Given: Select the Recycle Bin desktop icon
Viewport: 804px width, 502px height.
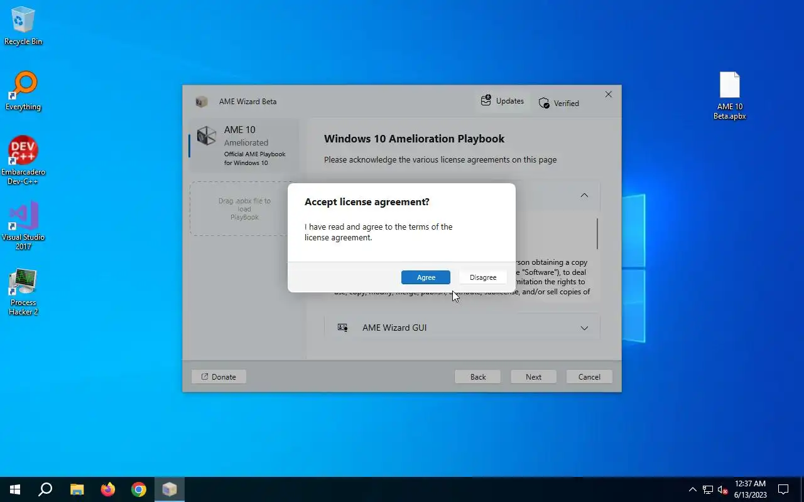Looking at the screenshot, I should [23, 26].
